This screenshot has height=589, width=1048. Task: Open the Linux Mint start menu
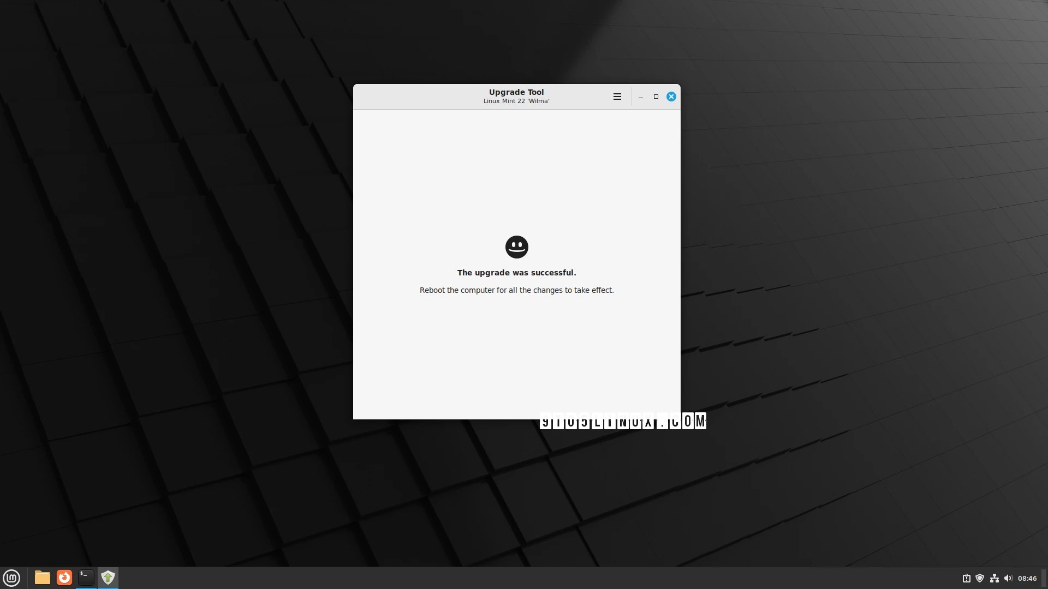[11, 578]
